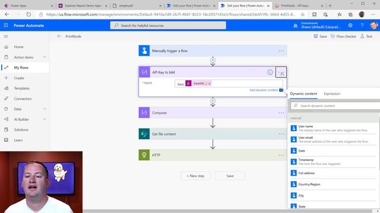Click the Manually trigger a flow icon
Screen dimensions: 380x213
coord(144,51)
